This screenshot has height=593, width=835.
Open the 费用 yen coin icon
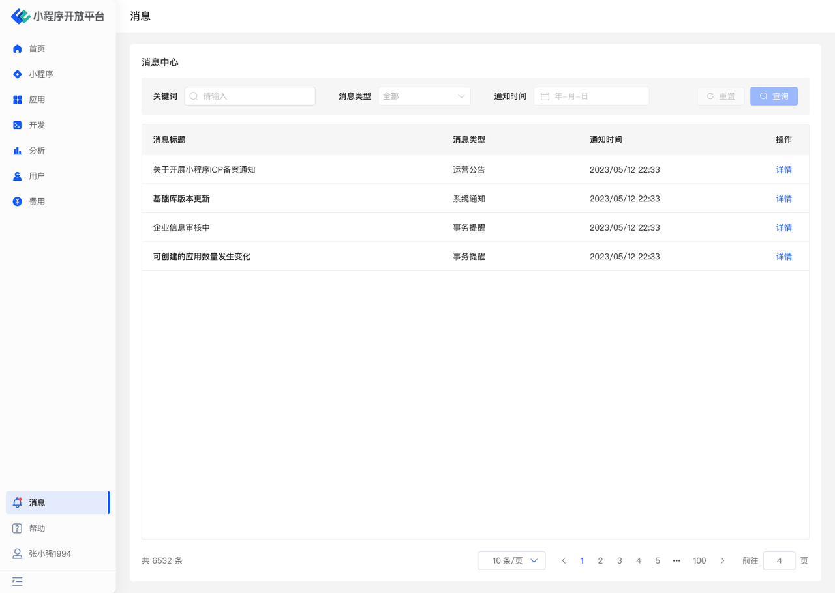click(x=18, y=201)
